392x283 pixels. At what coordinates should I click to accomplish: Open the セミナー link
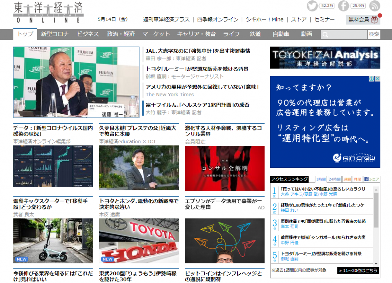(324, 20)
